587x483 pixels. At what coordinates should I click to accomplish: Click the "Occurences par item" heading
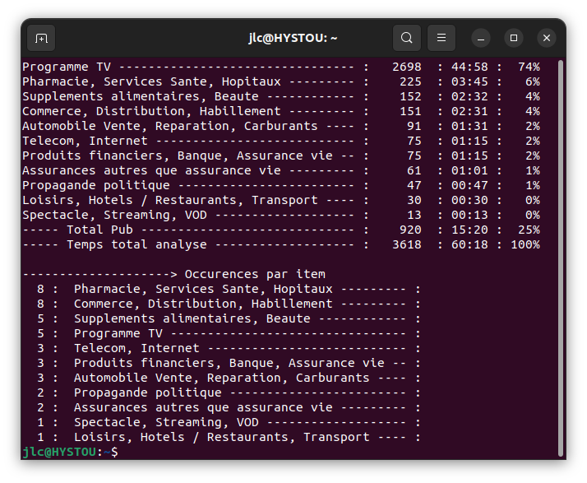255,274
